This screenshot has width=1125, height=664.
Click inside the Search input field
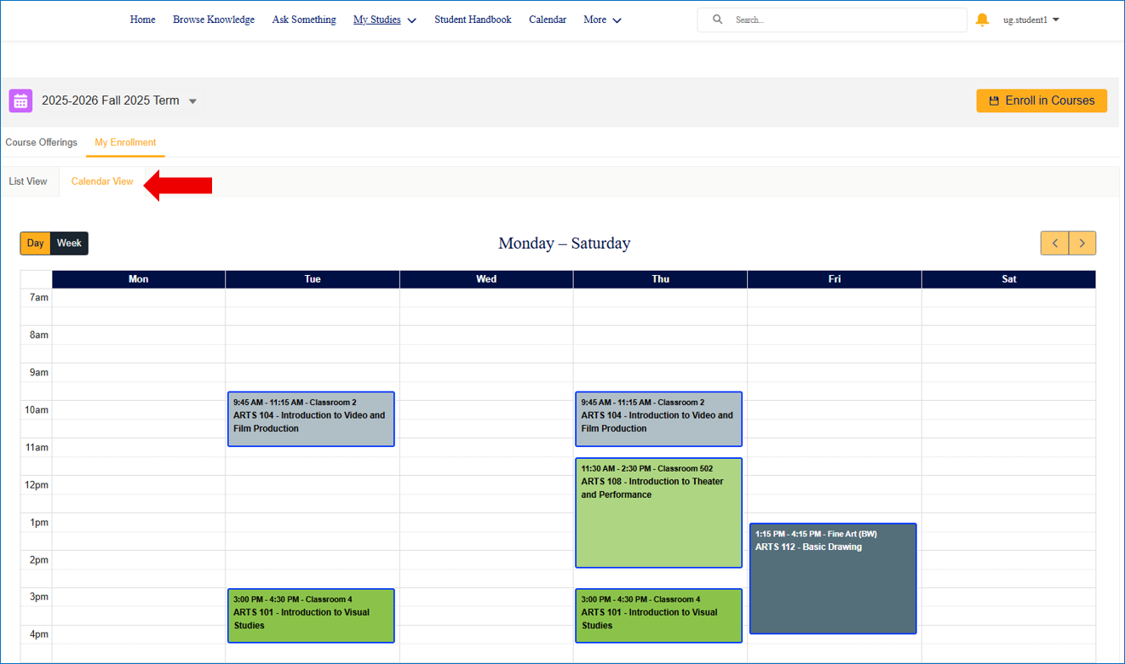click(x=843, y=20)
